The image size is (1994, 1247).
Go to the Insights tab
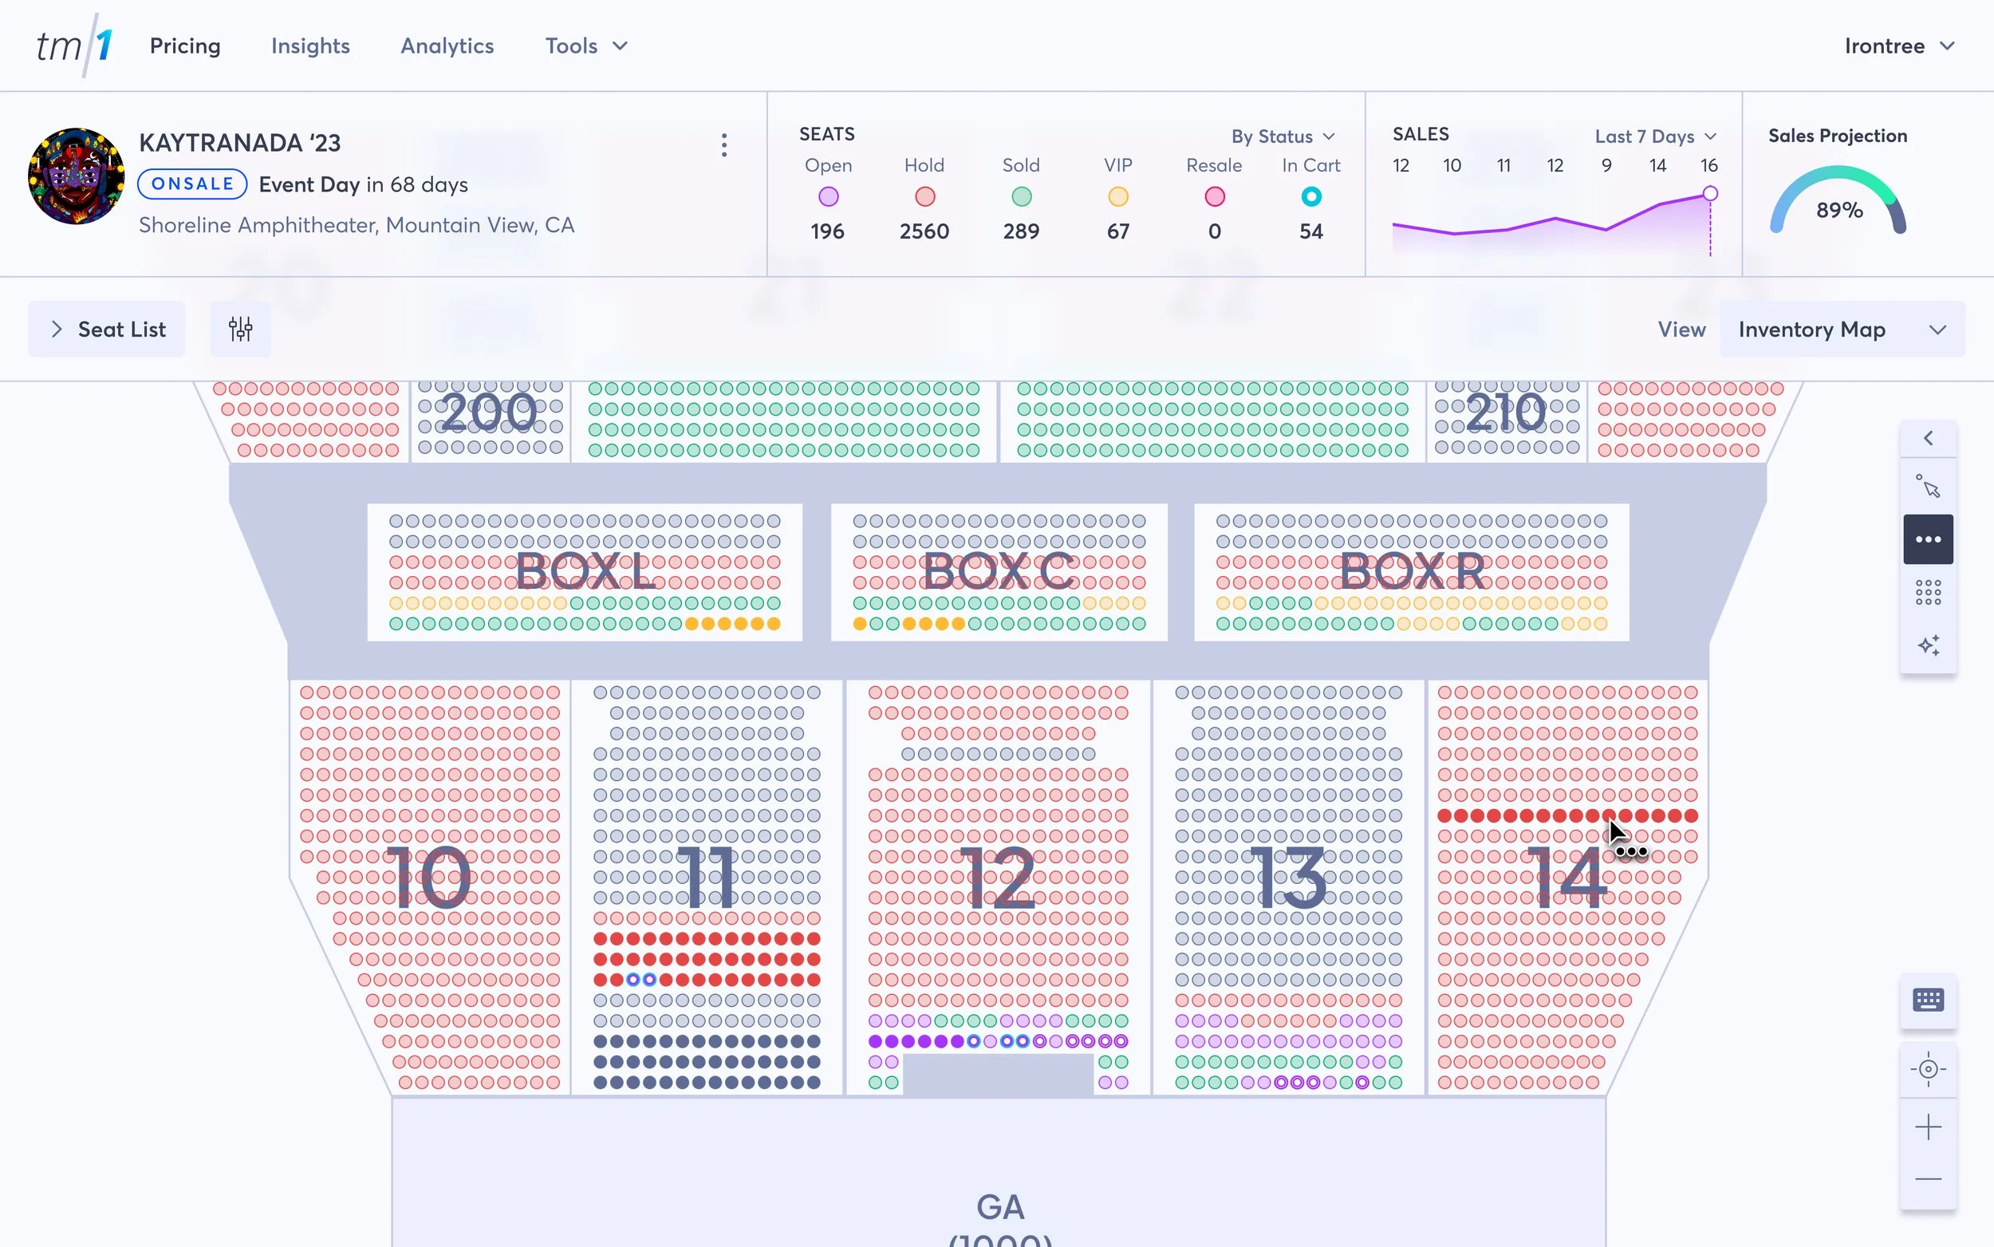[x=310, y=45]
